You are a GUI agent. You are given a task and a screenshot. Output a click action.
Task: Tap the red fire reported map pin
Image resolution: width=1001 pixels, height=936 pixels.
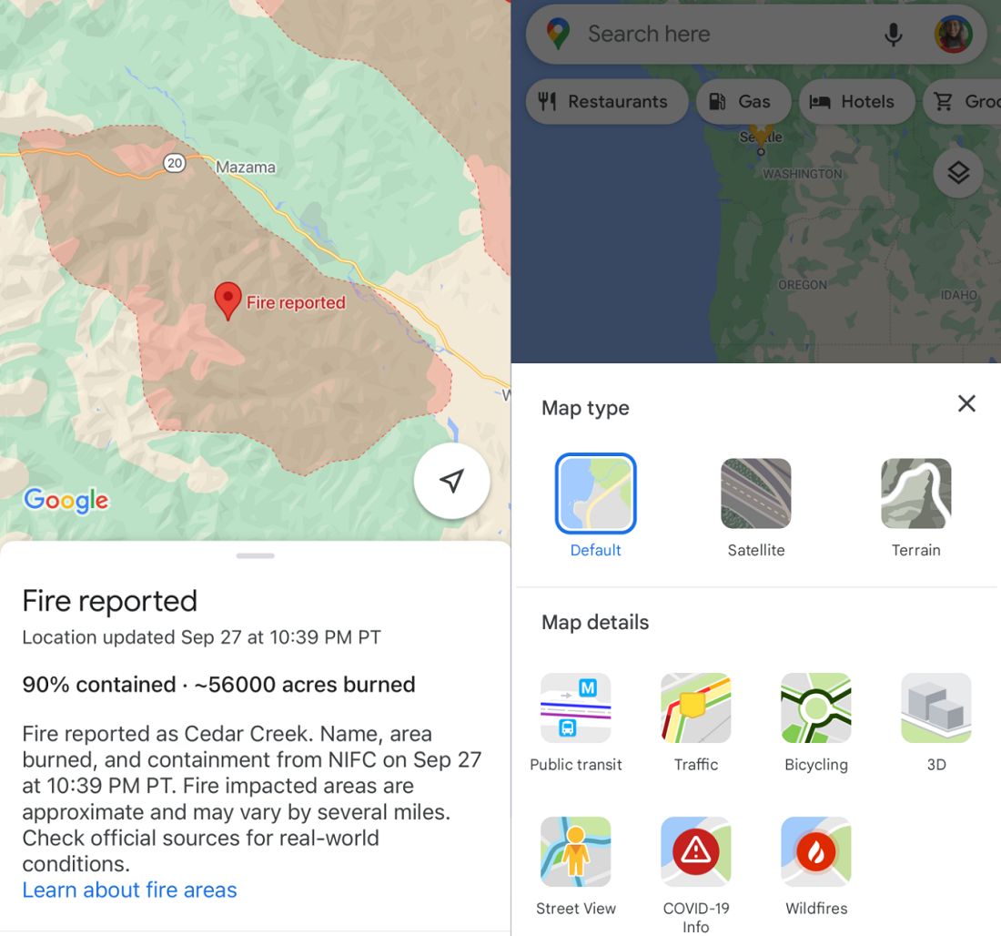227,300
